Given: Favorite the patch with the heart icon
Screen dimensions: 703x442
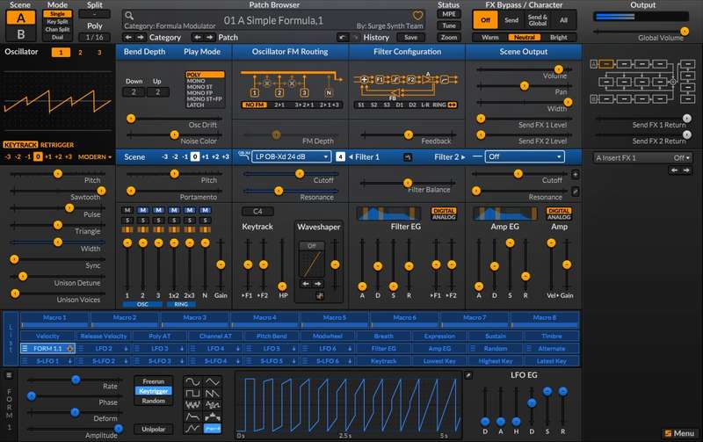Looking at the screenshot, I should tap(417, 16).
